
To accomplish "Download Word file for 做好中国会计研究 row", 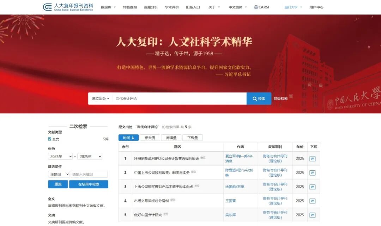I will tap(313, 215).
